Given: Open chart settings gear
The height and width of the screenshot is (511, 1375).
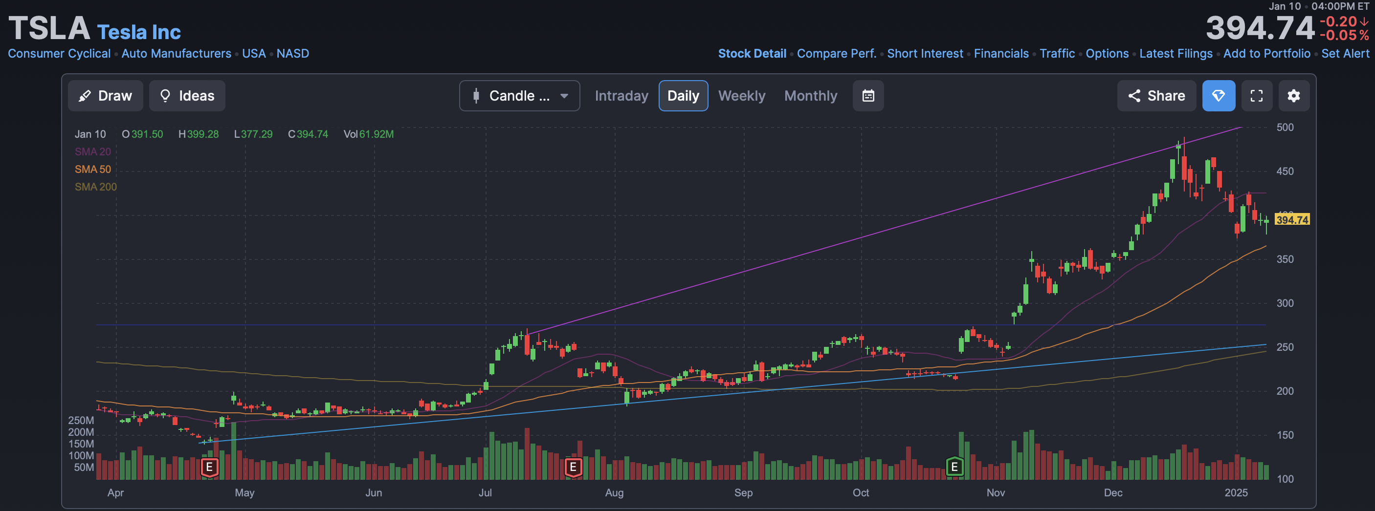Looking at the screenshot, I should coord(1293,96).
